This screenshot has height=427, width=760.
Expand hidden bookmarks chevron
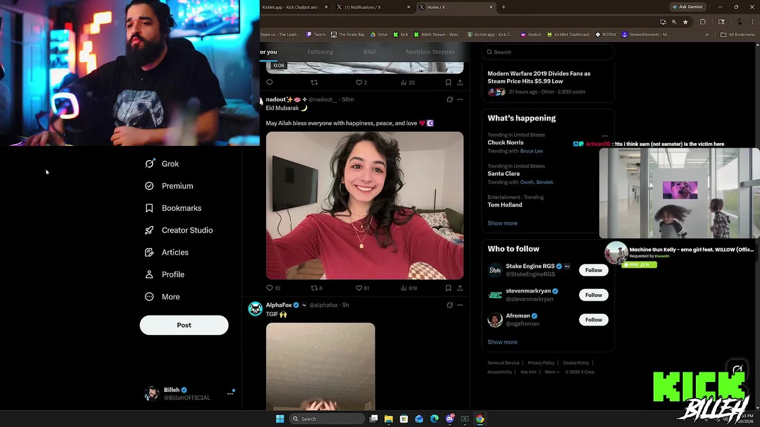tap(707, 34)
